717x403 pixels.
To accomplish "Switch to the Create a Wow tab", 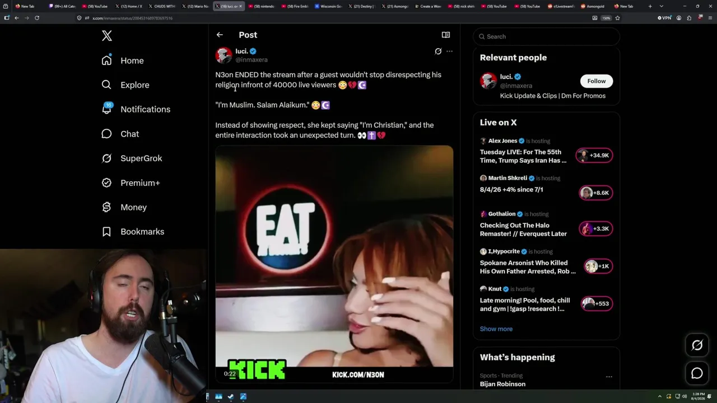I will pos(427,6).
